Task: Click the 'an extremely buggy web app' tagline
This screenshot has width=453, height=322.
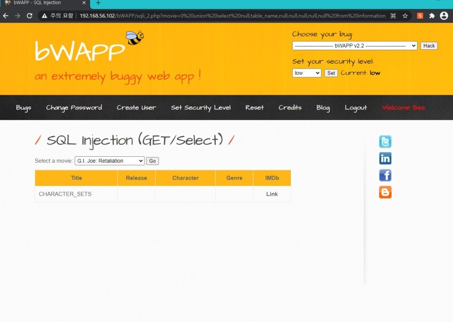Action: tap(118, 77)
